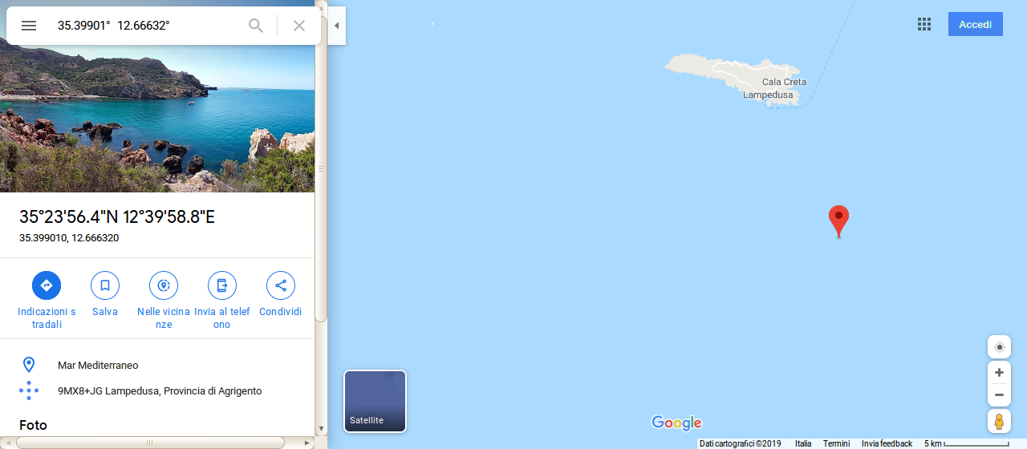Select the Street View pegman icon
The width and height of the screenshot is (1027, 449).
tap(999, 421)
